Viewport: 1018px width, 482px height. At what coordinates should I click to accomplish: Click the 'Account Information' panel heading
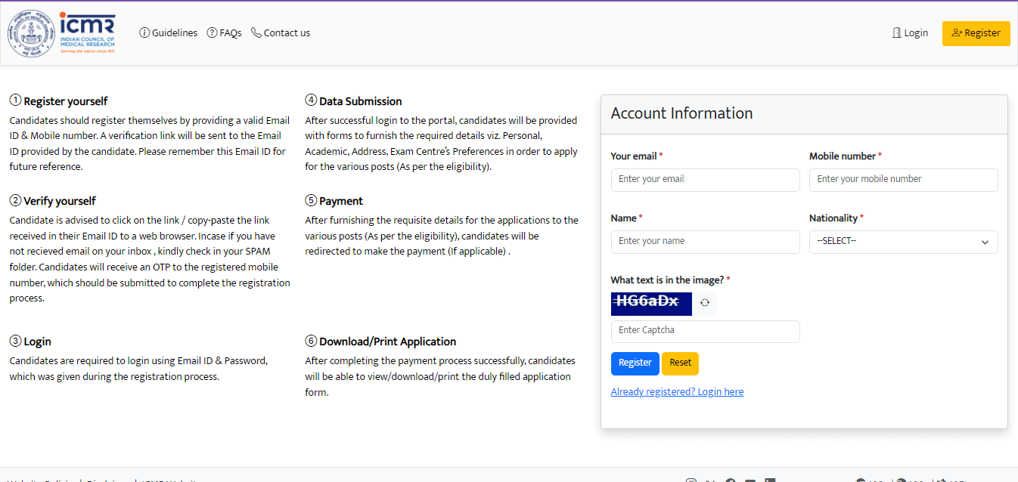681,113
